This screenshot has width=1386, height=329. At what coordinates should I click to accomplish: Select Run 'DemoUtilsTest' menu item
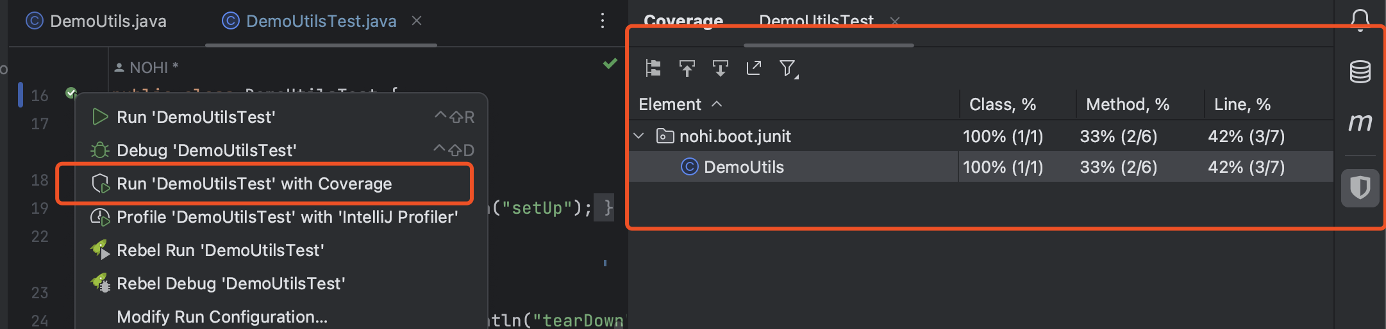(x=282, y=117)
